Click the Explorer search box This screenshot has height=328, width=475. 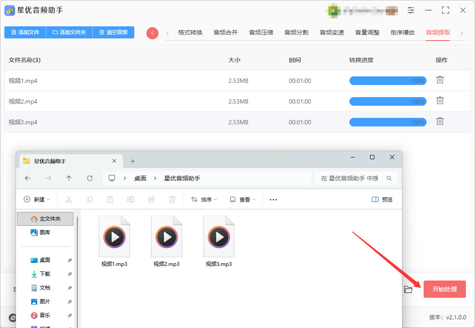point(356,178)
